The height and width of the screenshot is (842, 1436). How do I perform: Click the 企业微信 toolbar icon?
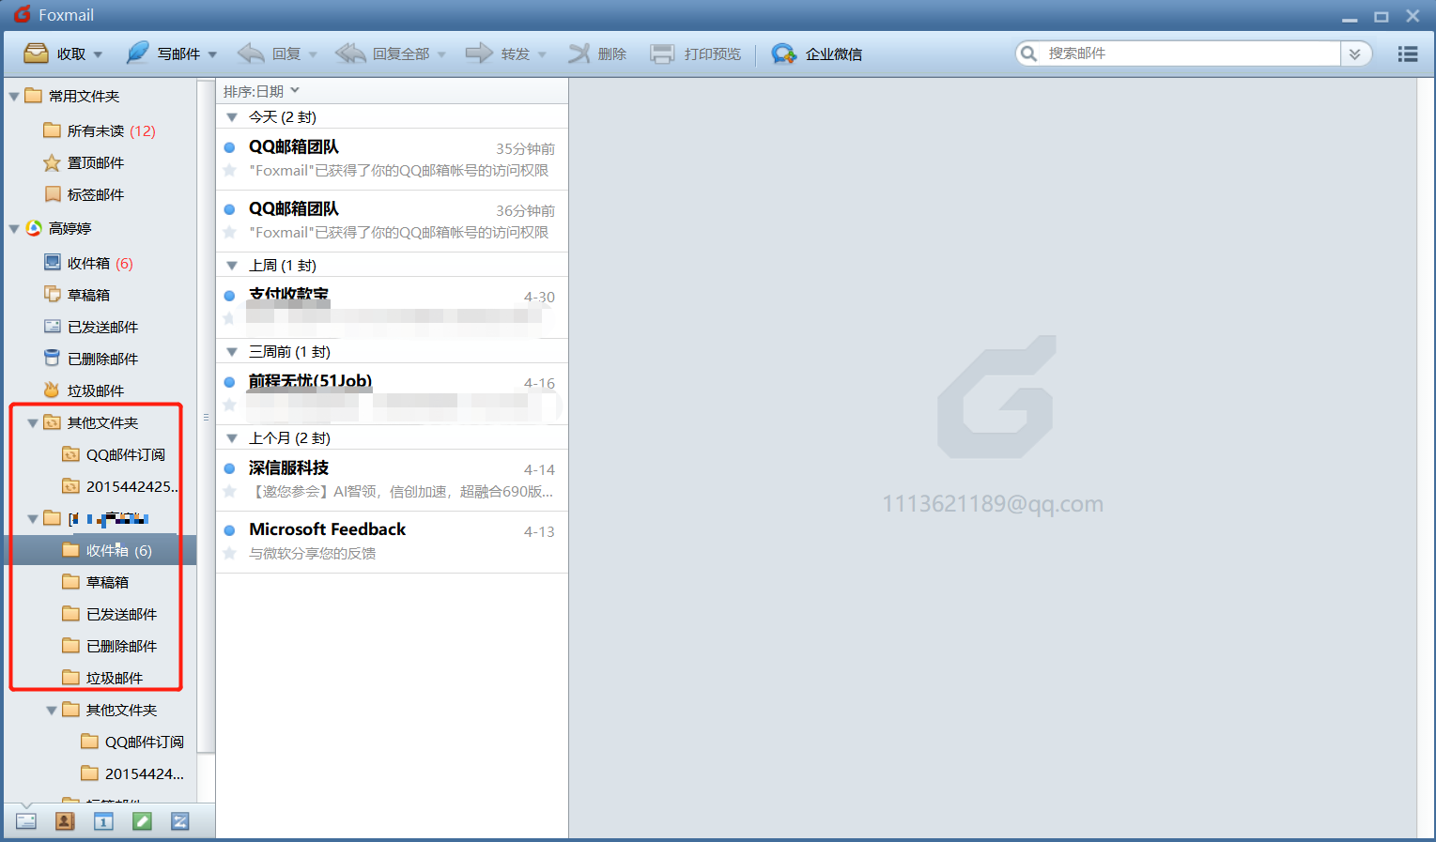[783, 54]
